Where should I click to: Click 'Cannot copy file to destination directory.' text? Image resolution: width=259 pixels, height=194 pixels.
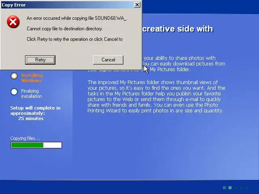click(65, 29)
